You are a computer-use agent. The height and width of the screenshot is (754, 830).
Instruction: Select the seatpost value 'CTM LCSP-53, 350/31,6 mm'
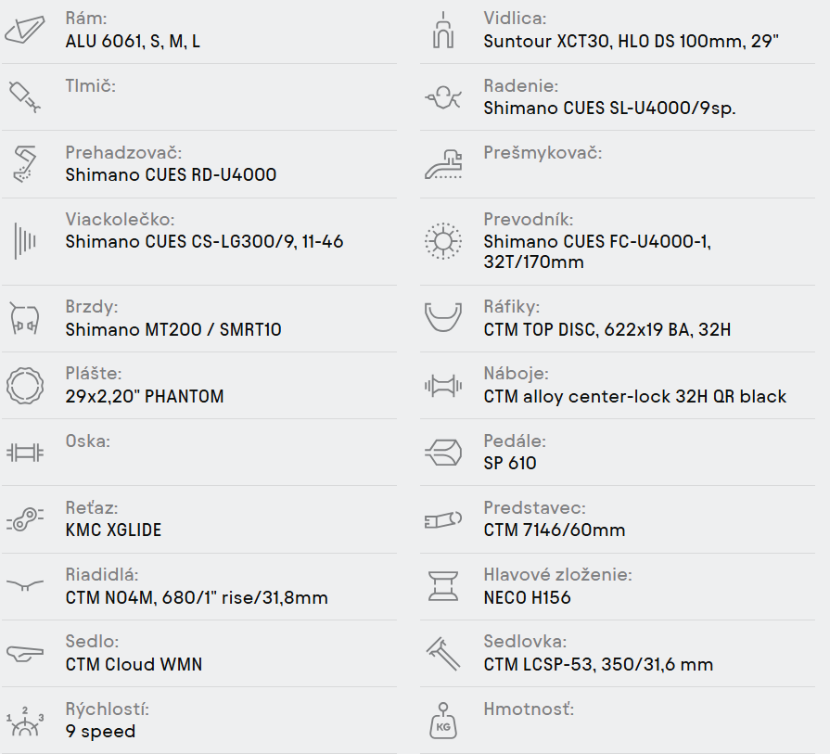pos(598,664)
